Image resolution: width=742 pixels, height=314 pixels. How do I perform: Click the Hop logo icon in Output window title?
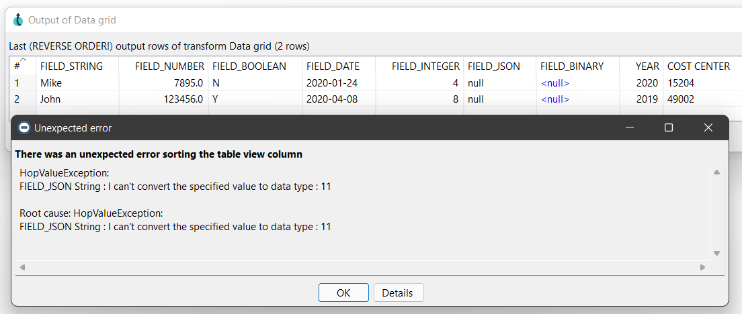tap(18, 20)
